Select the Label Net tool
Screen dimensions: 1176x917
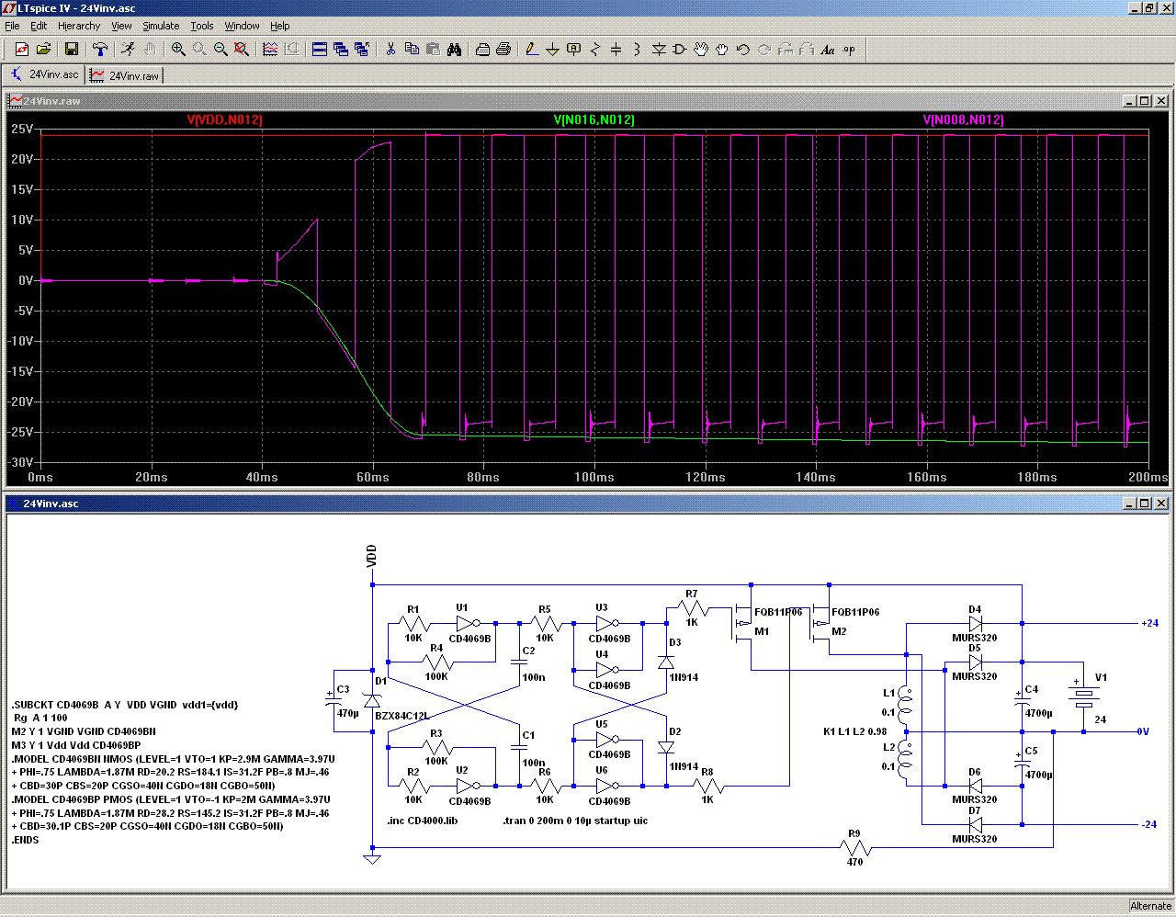coord(573,50)
